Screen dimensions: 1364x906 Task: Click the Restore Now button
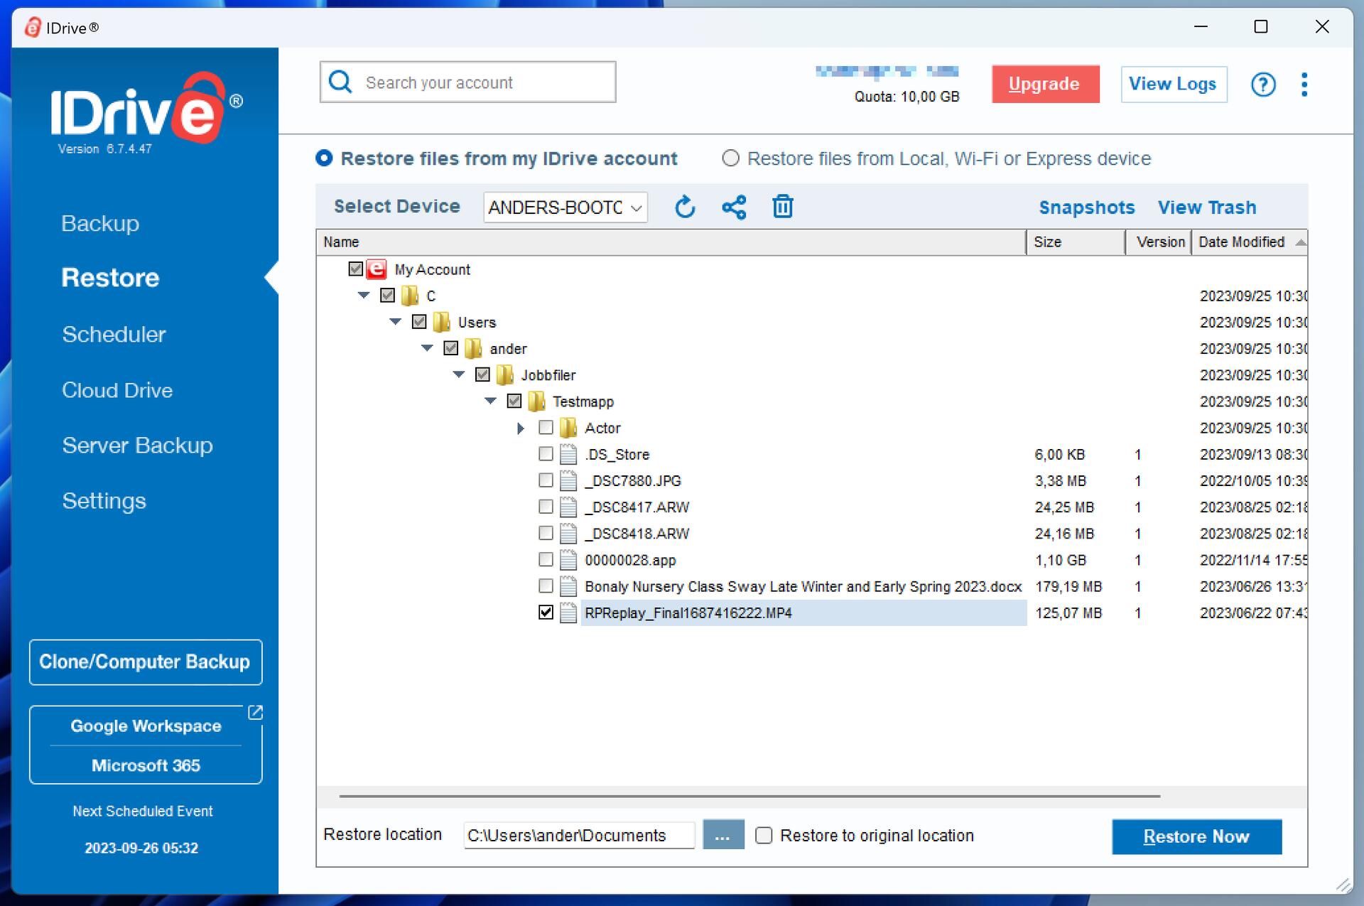click(1196, 836)
